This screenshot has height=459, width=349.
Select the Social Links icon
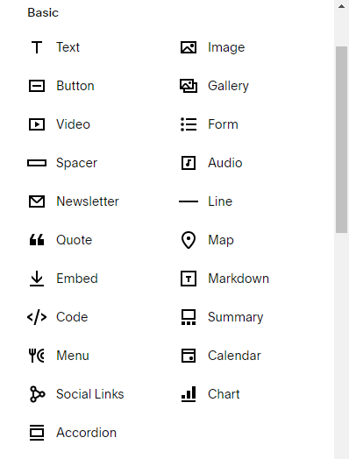tap(37, 394)
